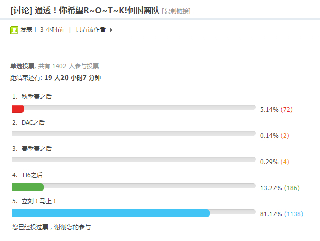Screen dimensions: 320x241
Task: Select poll option TI6之后
Action: 32,175
